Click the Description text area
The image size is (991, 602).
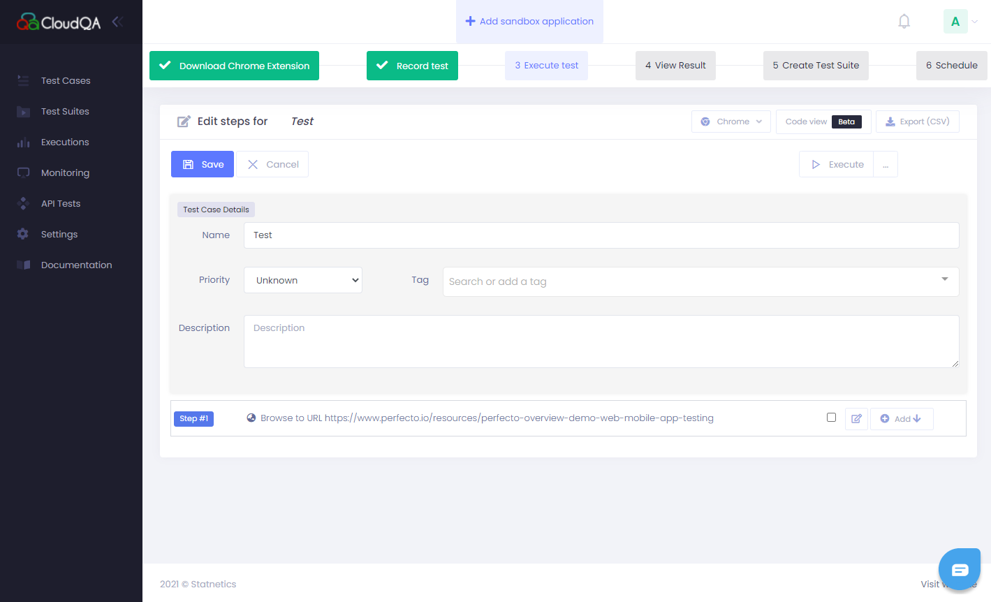pyautogui.click(x=601, y=342)
